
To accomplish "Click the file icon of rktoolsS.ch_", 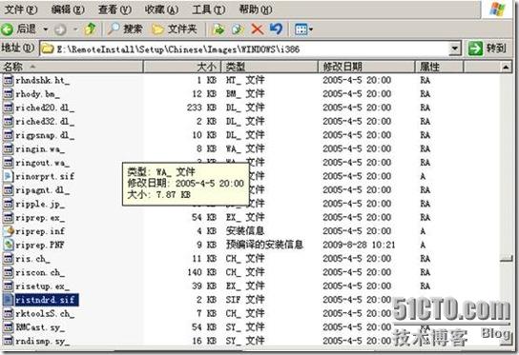I will pos(8,313).
